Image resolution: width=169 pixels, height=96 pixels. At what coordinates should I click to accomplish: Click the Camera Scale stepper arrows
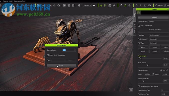[75, 50]
